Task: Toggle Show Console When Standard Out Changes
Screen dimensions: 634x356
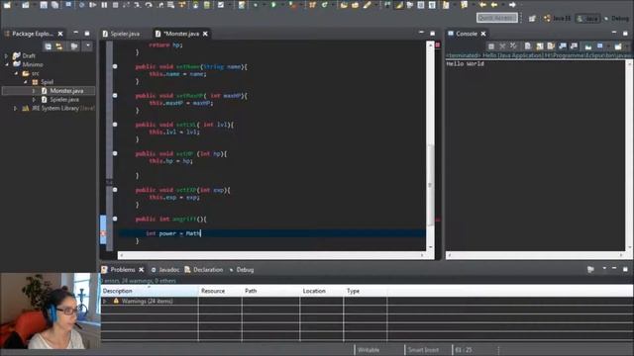Action: point(563,46)
